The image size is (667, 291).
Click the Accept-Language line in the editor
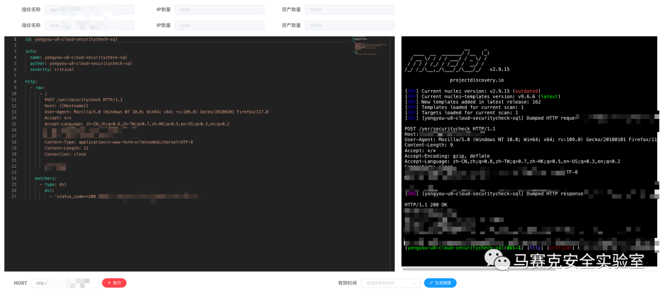click(137, 124)
